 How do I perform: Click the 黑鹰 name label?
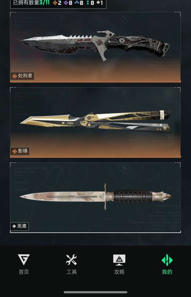coord(22,226)
